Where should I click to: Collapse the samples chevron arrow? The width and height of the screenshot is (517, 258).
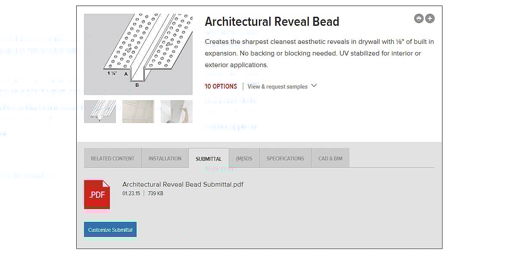click(314, 86)
